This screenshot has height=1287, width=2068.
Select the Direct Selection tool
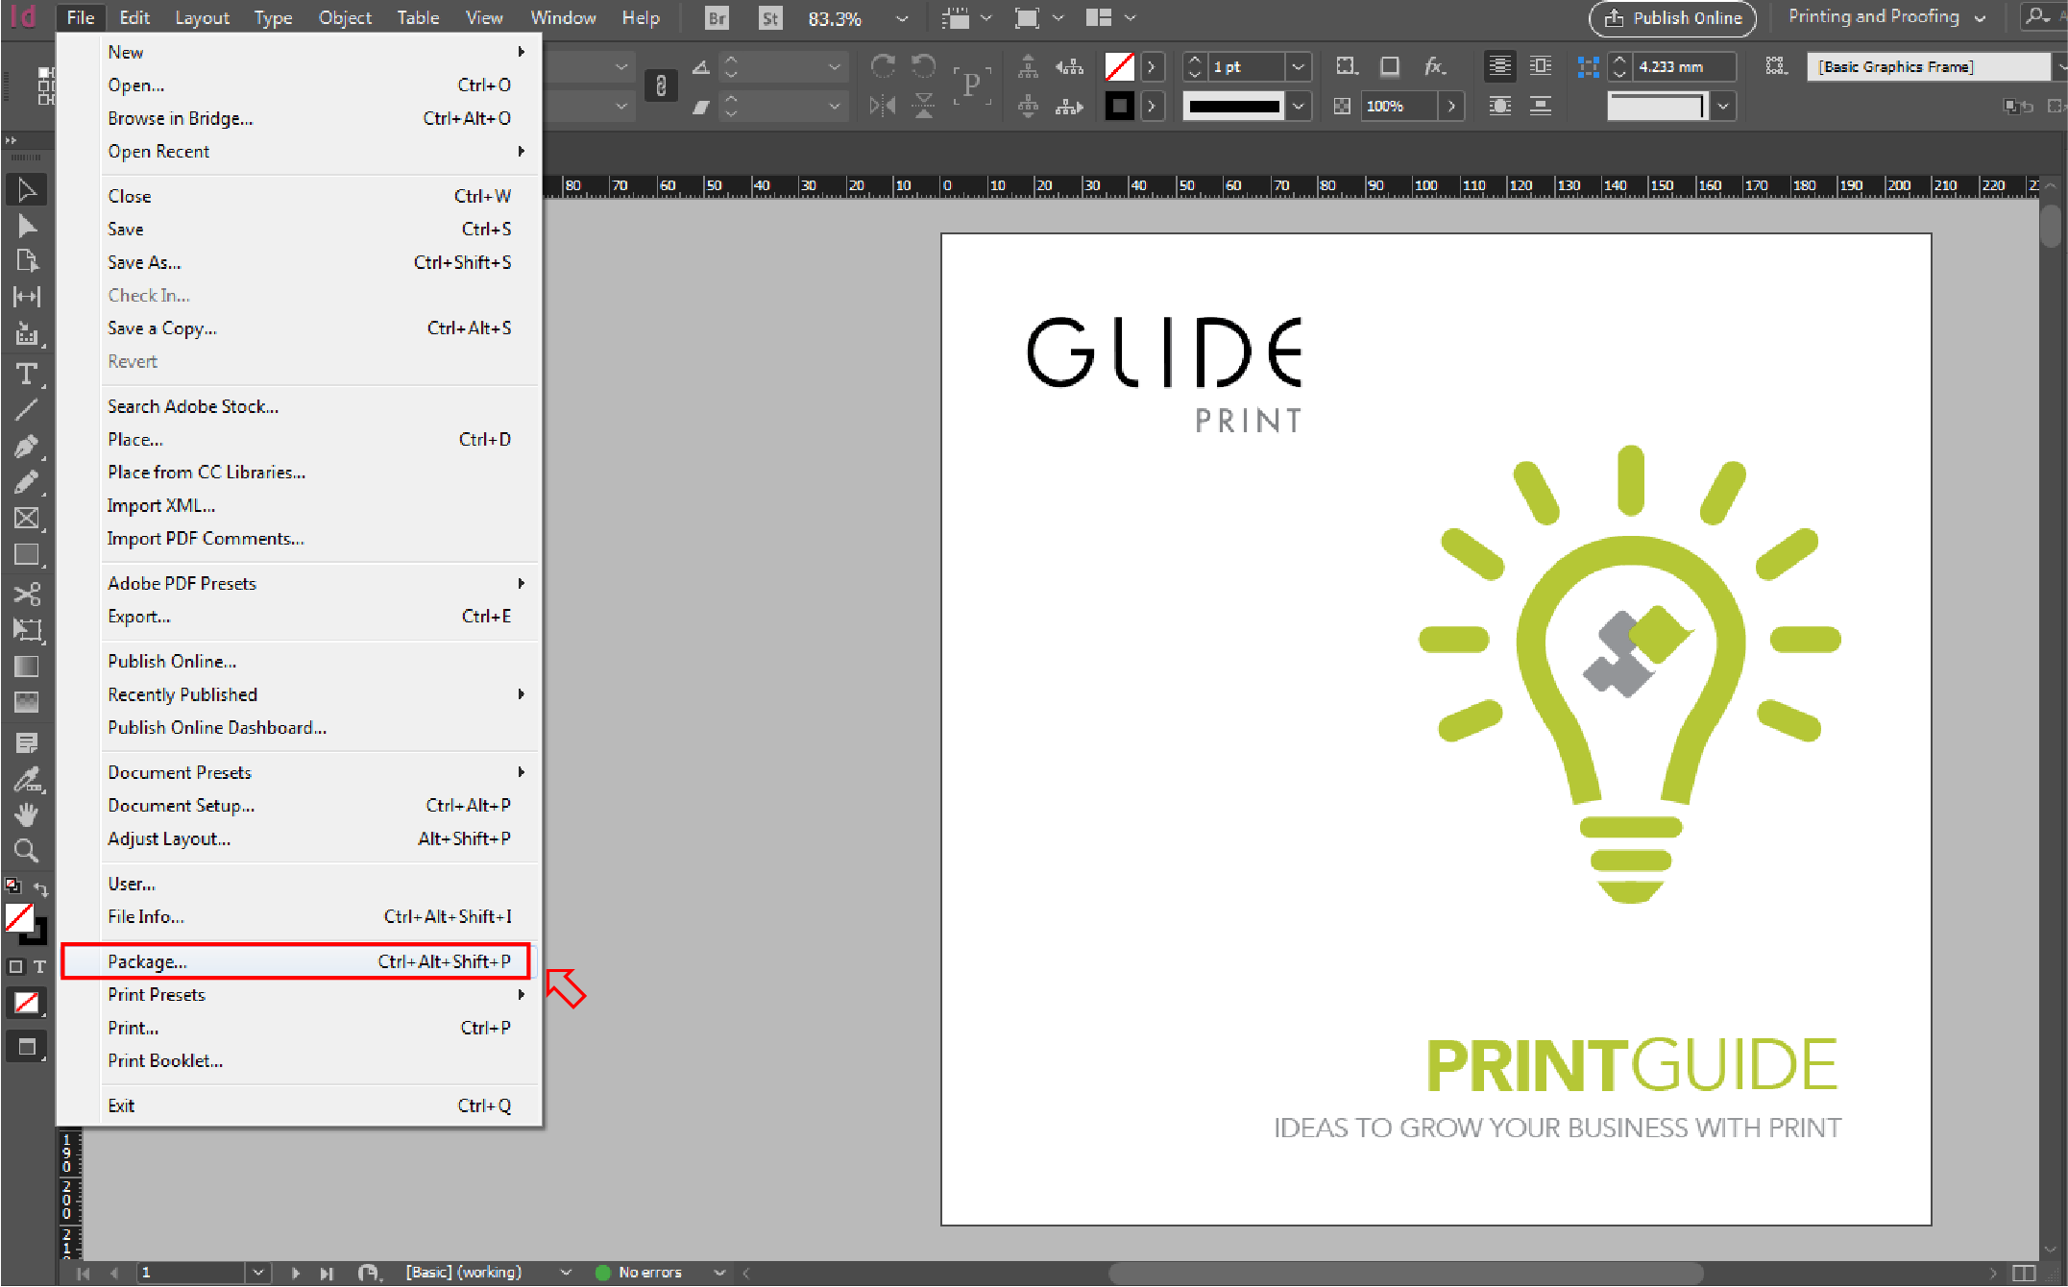(27, 227)
